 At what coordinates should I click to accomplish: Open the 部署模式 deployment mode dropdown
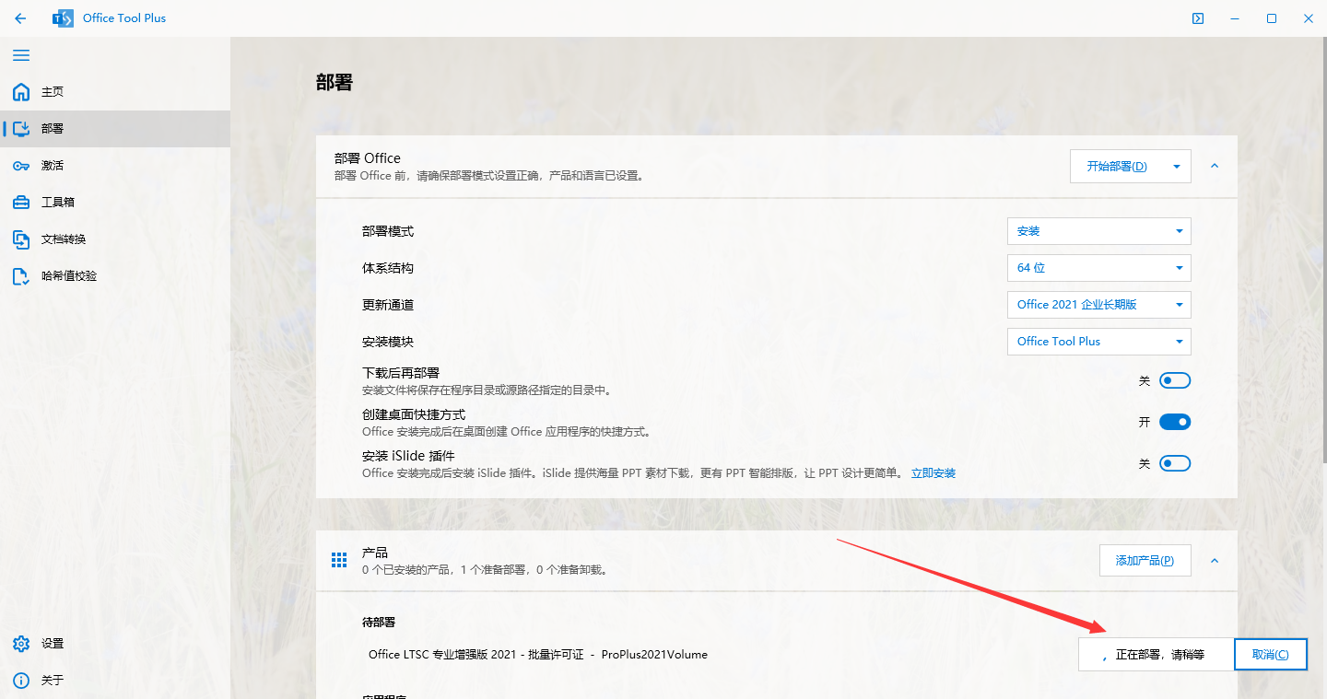(x=1098, y=230)
